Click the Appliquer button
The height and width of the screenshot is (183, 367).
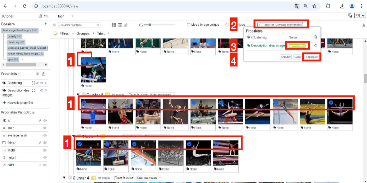click(311, 57)
